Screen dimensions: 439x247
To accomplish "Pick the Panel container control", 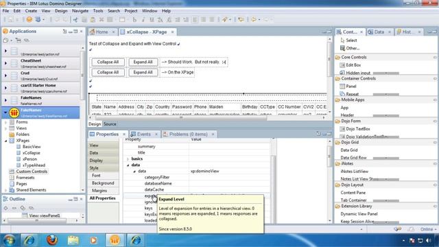I will [x=348, y=86].
